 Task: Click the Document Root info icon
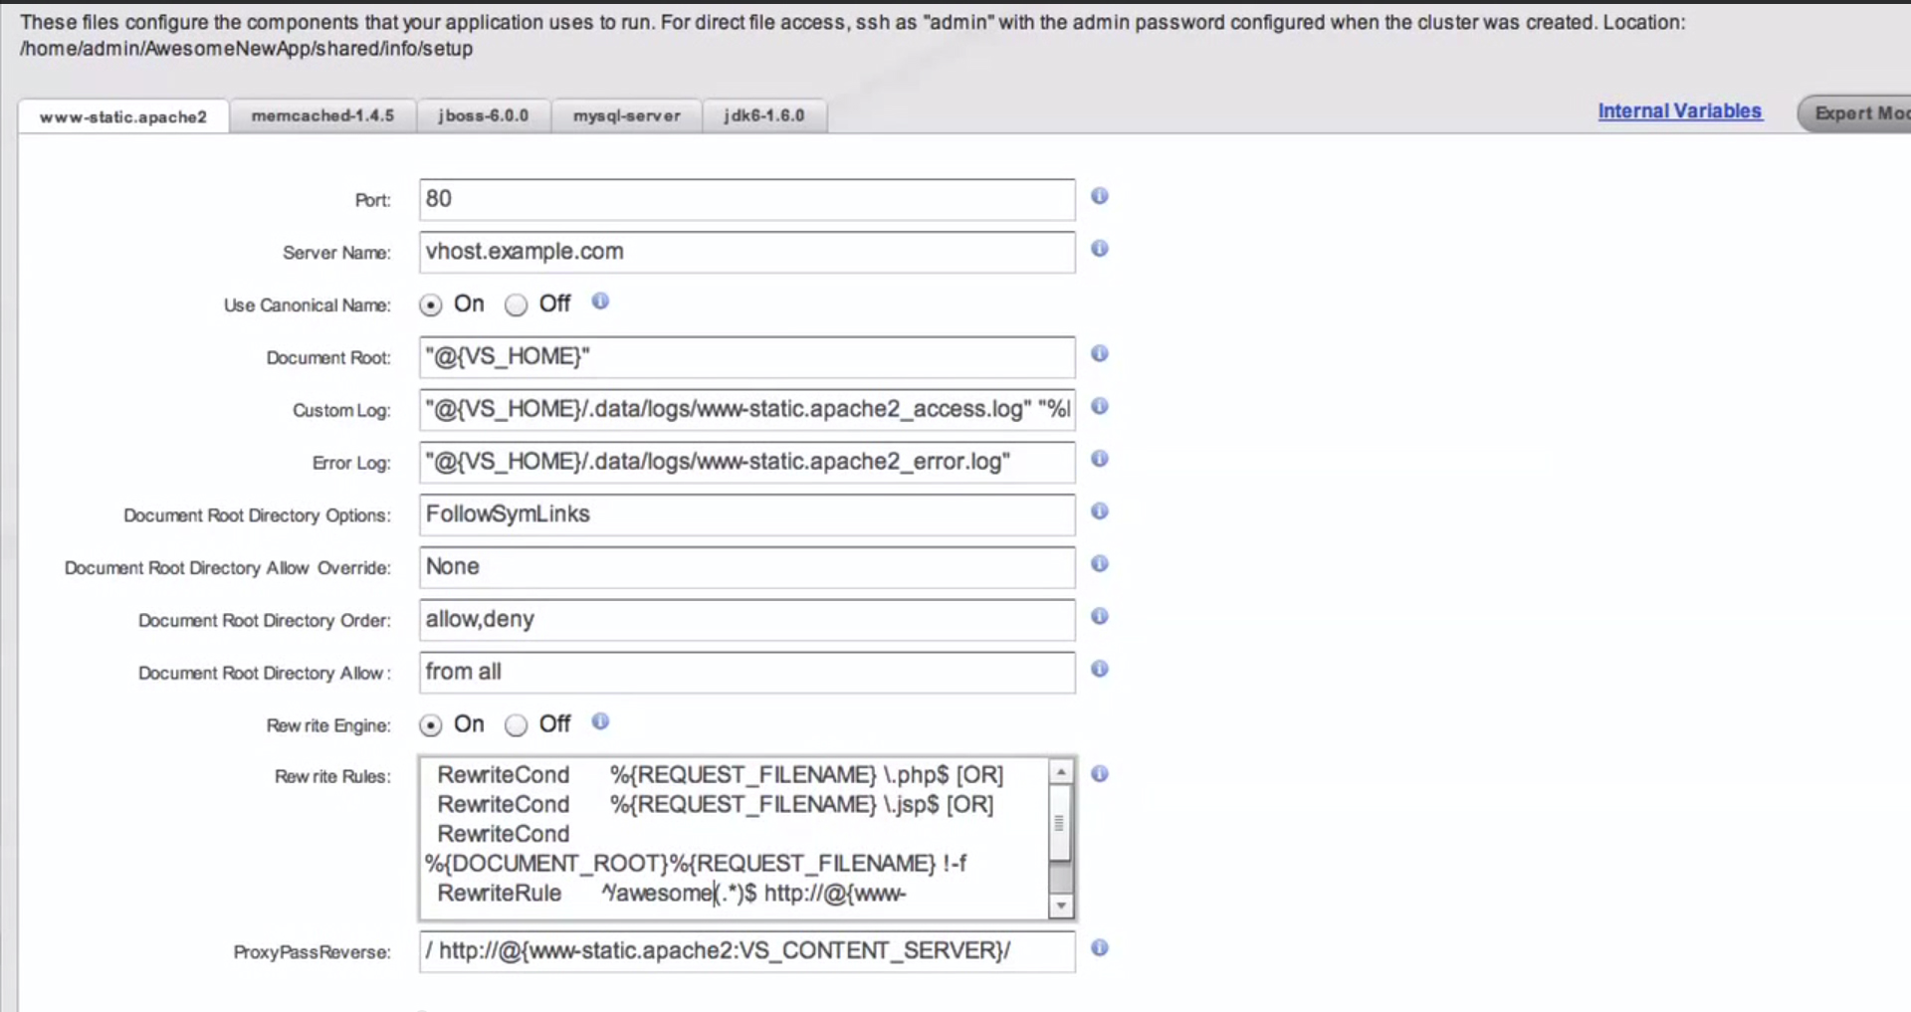pos(1099,353)
